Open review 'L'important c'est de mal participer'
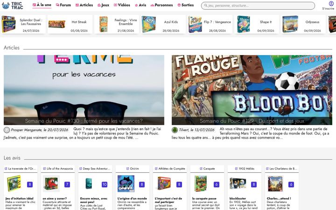 coord(168,200)
